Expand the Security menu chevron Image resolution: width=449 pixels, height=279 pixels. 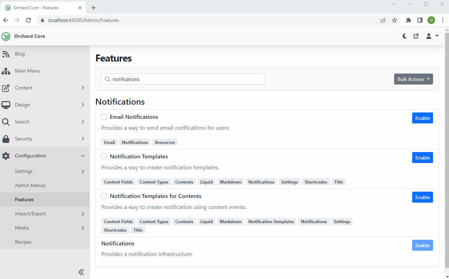click(x=83, y=139)
